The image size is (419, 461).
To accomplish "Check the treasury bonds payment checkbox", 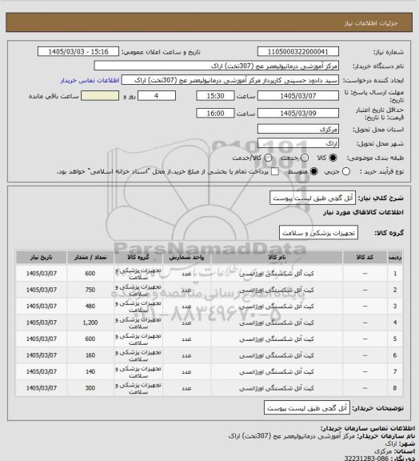I will click(275, 172).
